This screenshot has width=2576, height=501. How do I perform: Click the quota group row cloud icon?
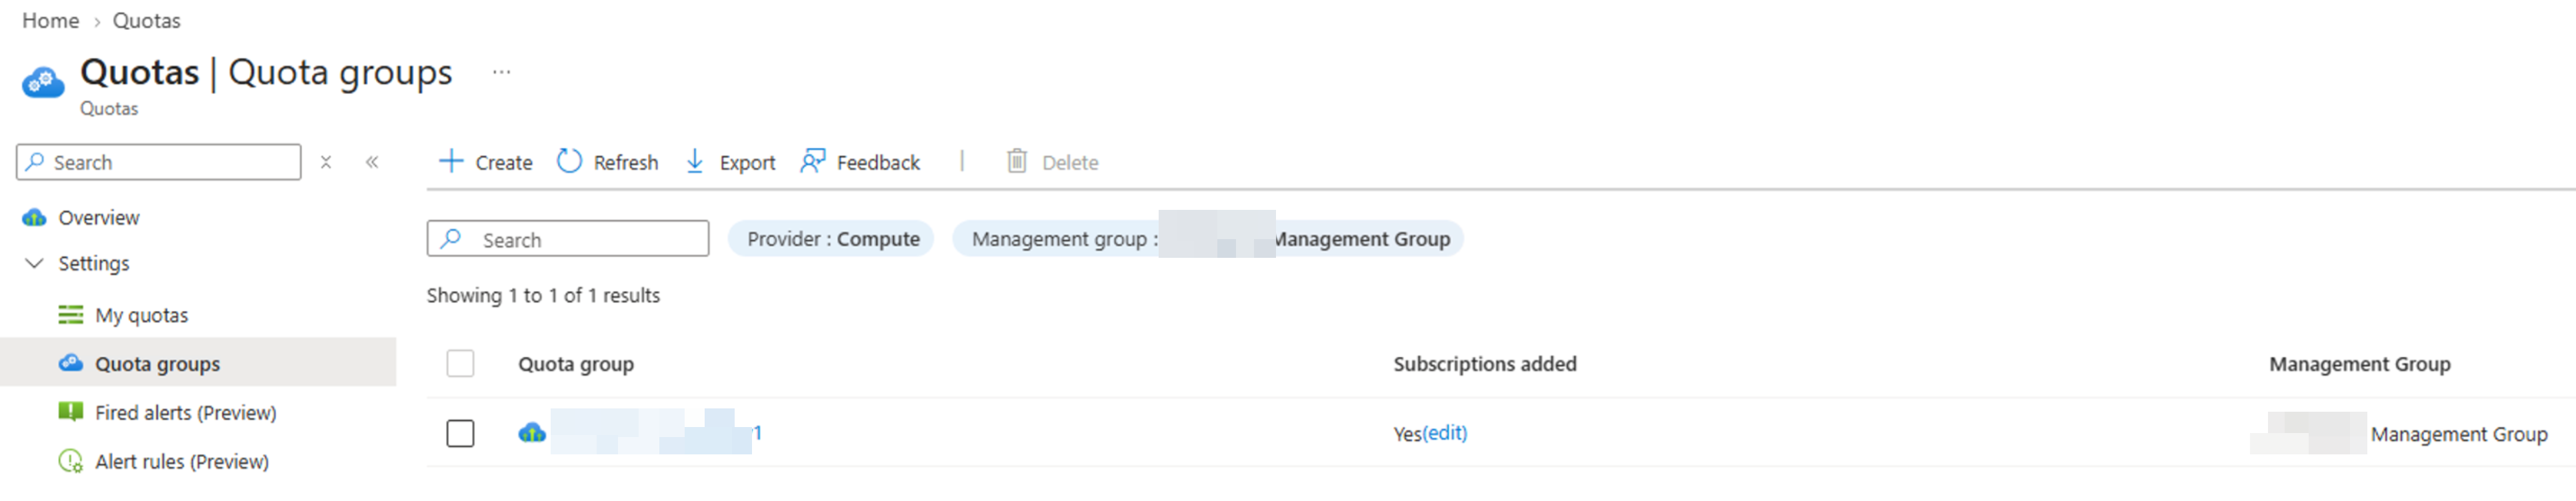click(532, 433)
